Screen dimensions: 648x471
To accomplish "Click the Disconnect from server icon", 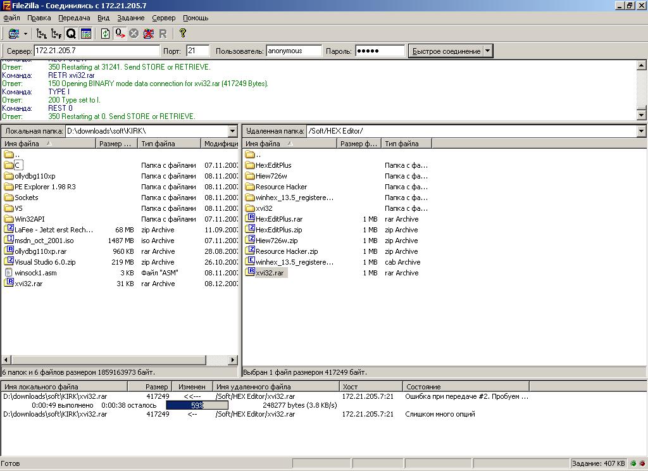I will (x=149, y=34).
